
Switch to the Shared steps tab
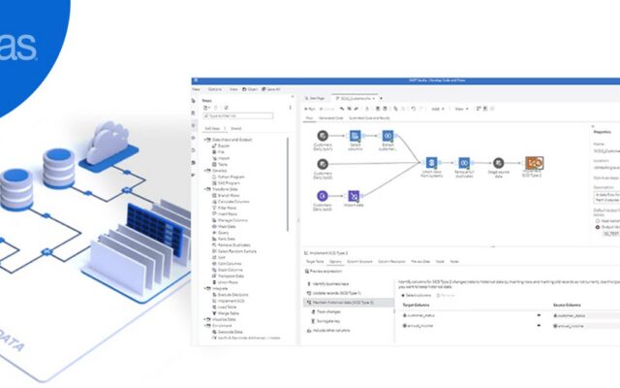(x=236, y=129)
